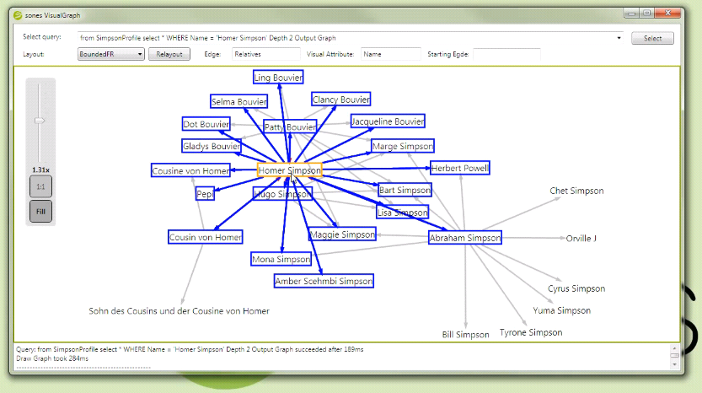702x393 pixels.
Task: Select the Bart Simpson node
Action: pyautogui.click(x=405, y=190)
